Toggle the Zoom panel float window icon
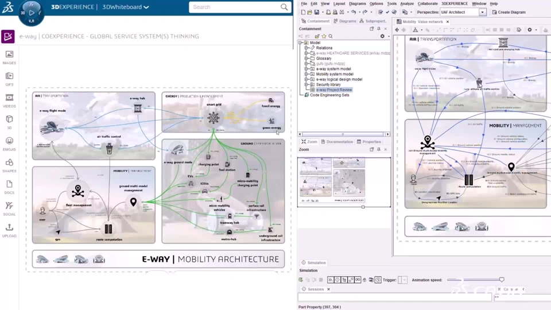551x310 pixels. click(372, 149)
